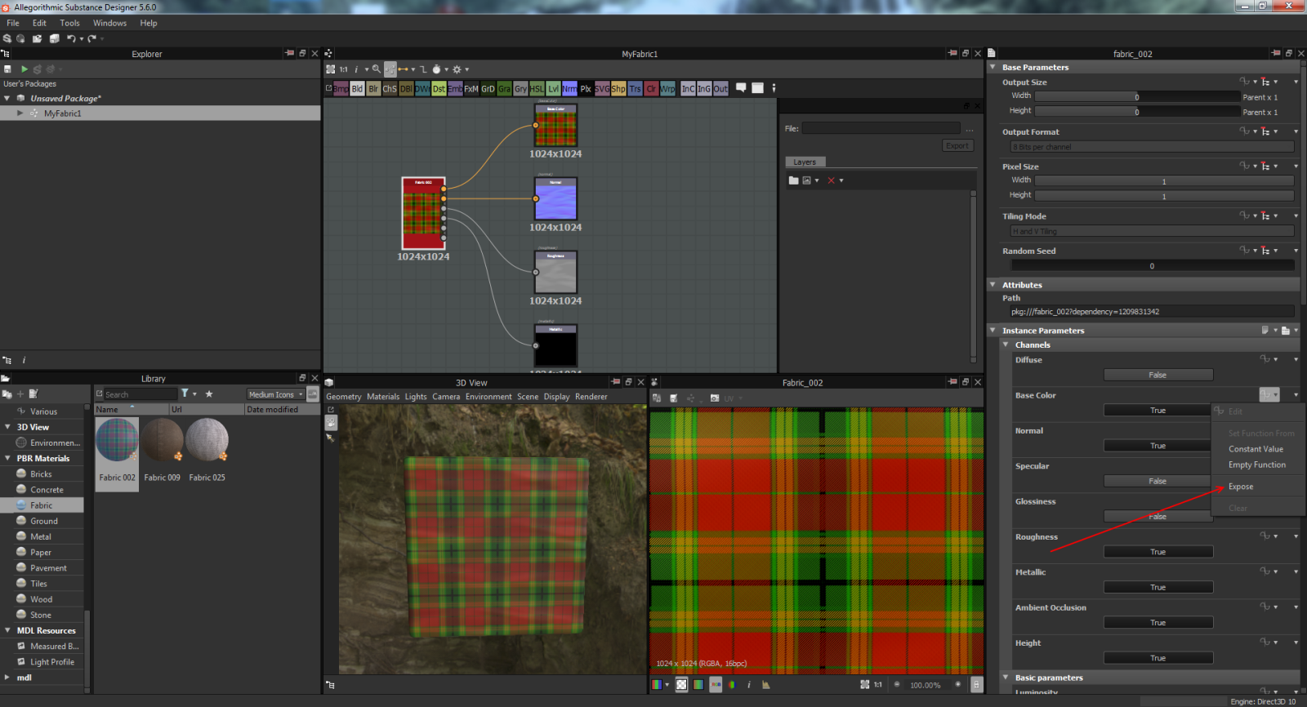Collapse the Instance Parameters section
The width and height of the screenshot is (1307, 707).
tap(993, 331)
